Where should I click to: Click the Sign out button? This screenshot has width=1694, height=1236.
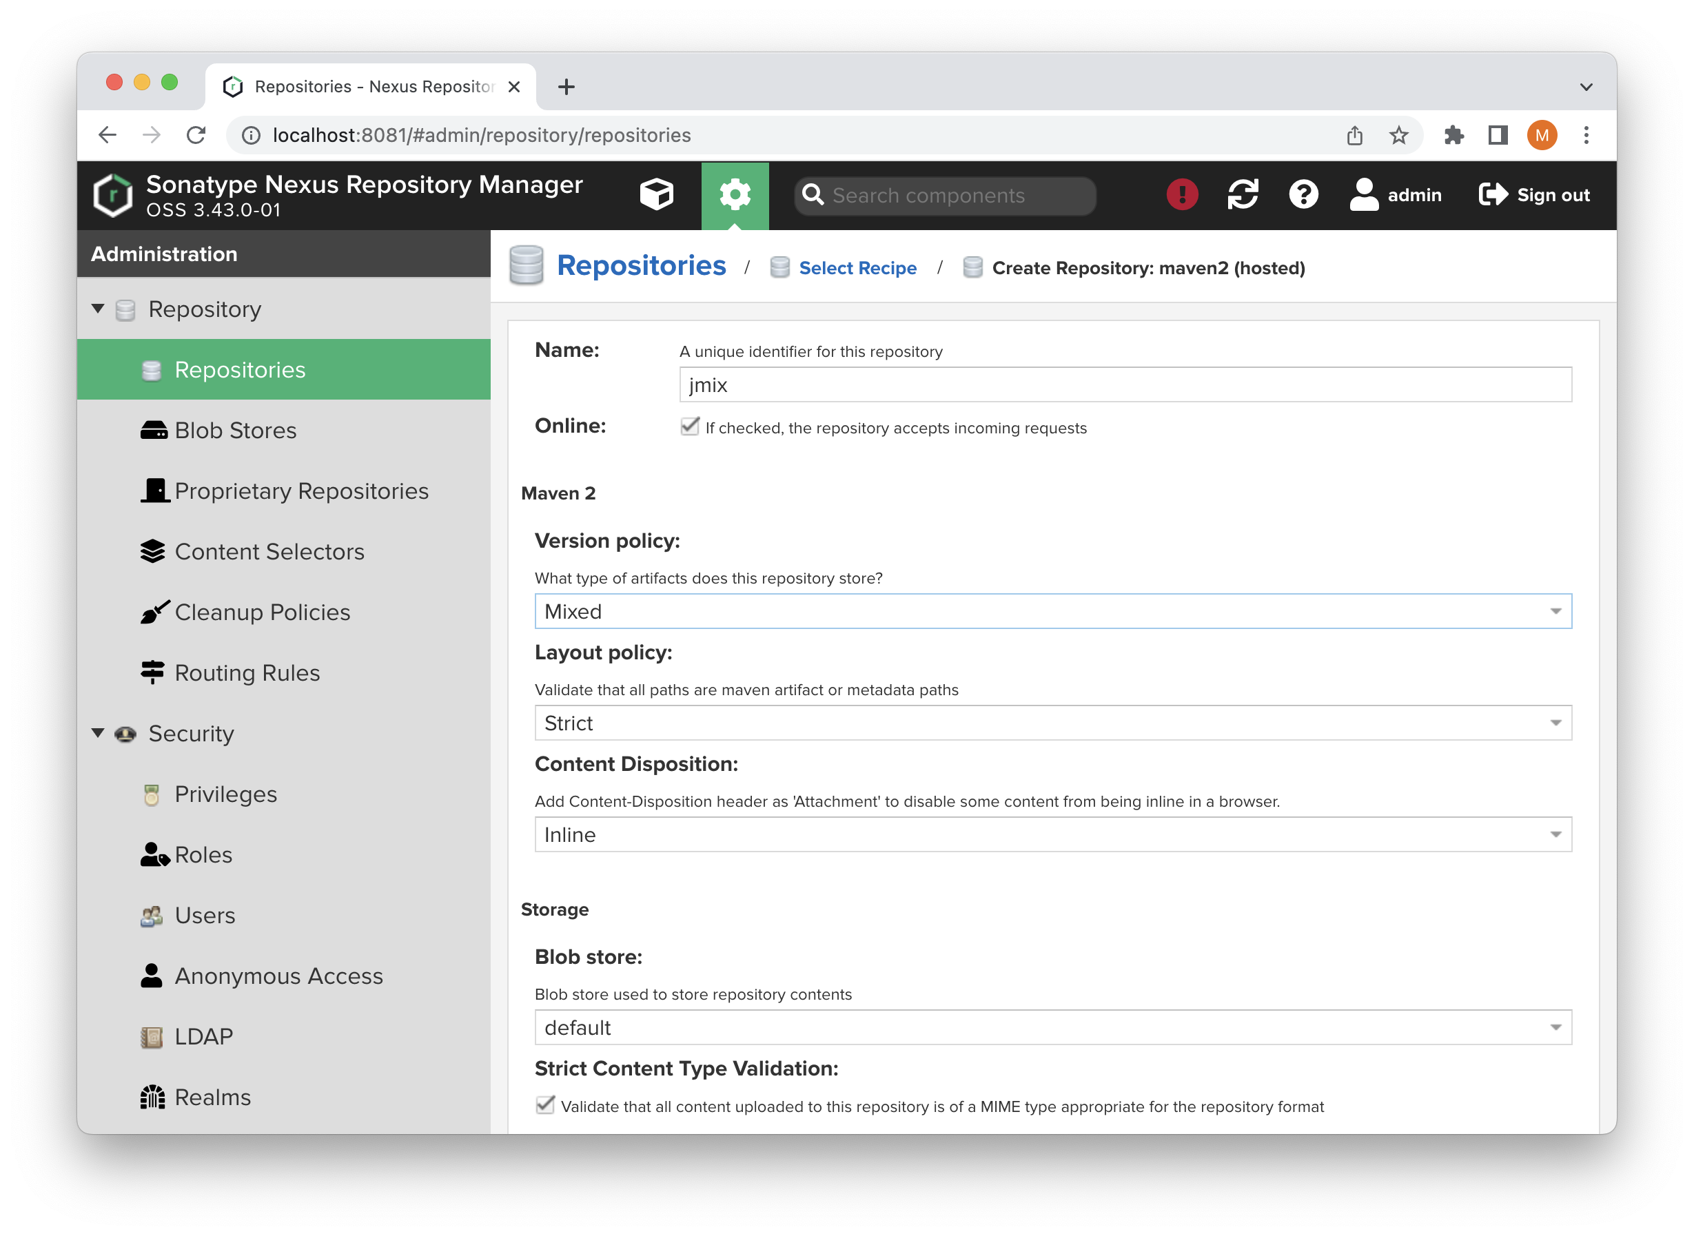[1534, 194]
